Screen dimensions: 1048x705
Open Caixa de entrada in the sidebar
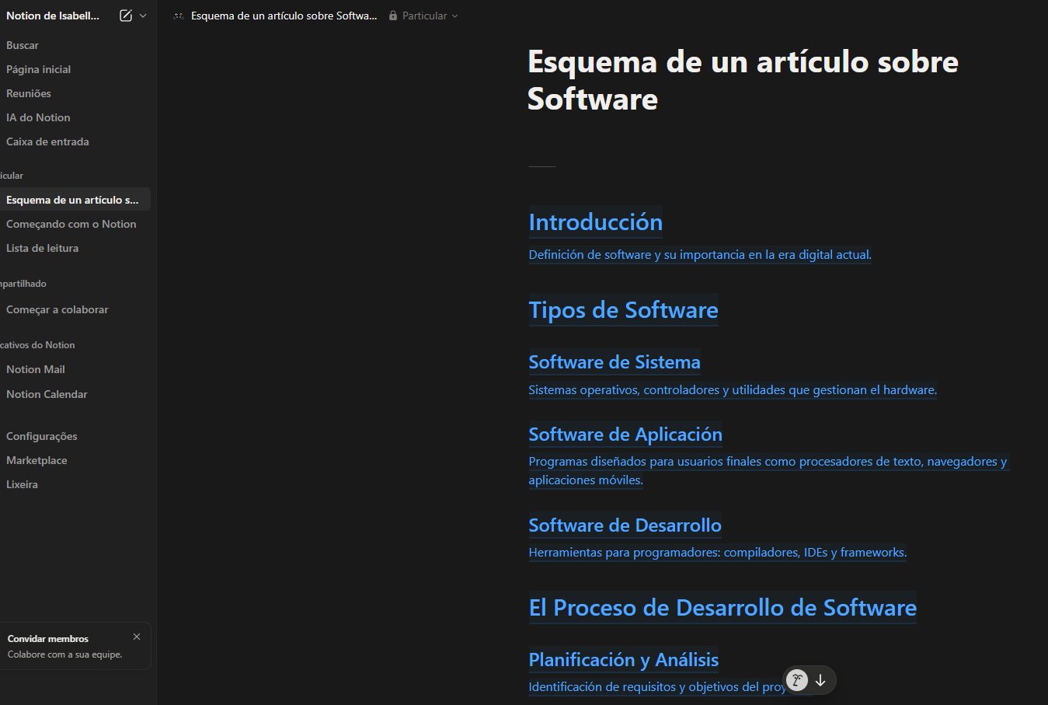pyautogui.click(x=47, y=141)
